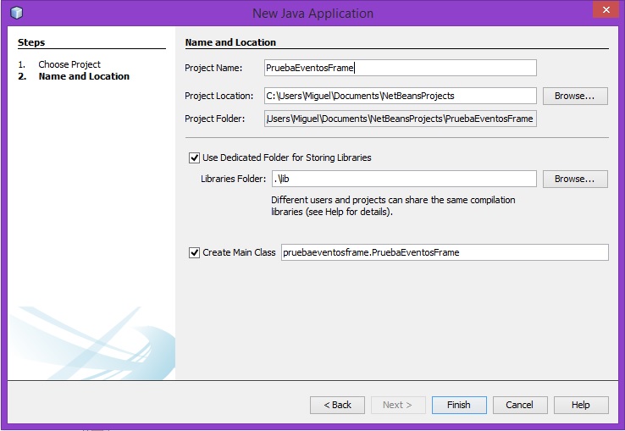Cancel the new project wizard

pyautogui.click(x=520, y=405)
